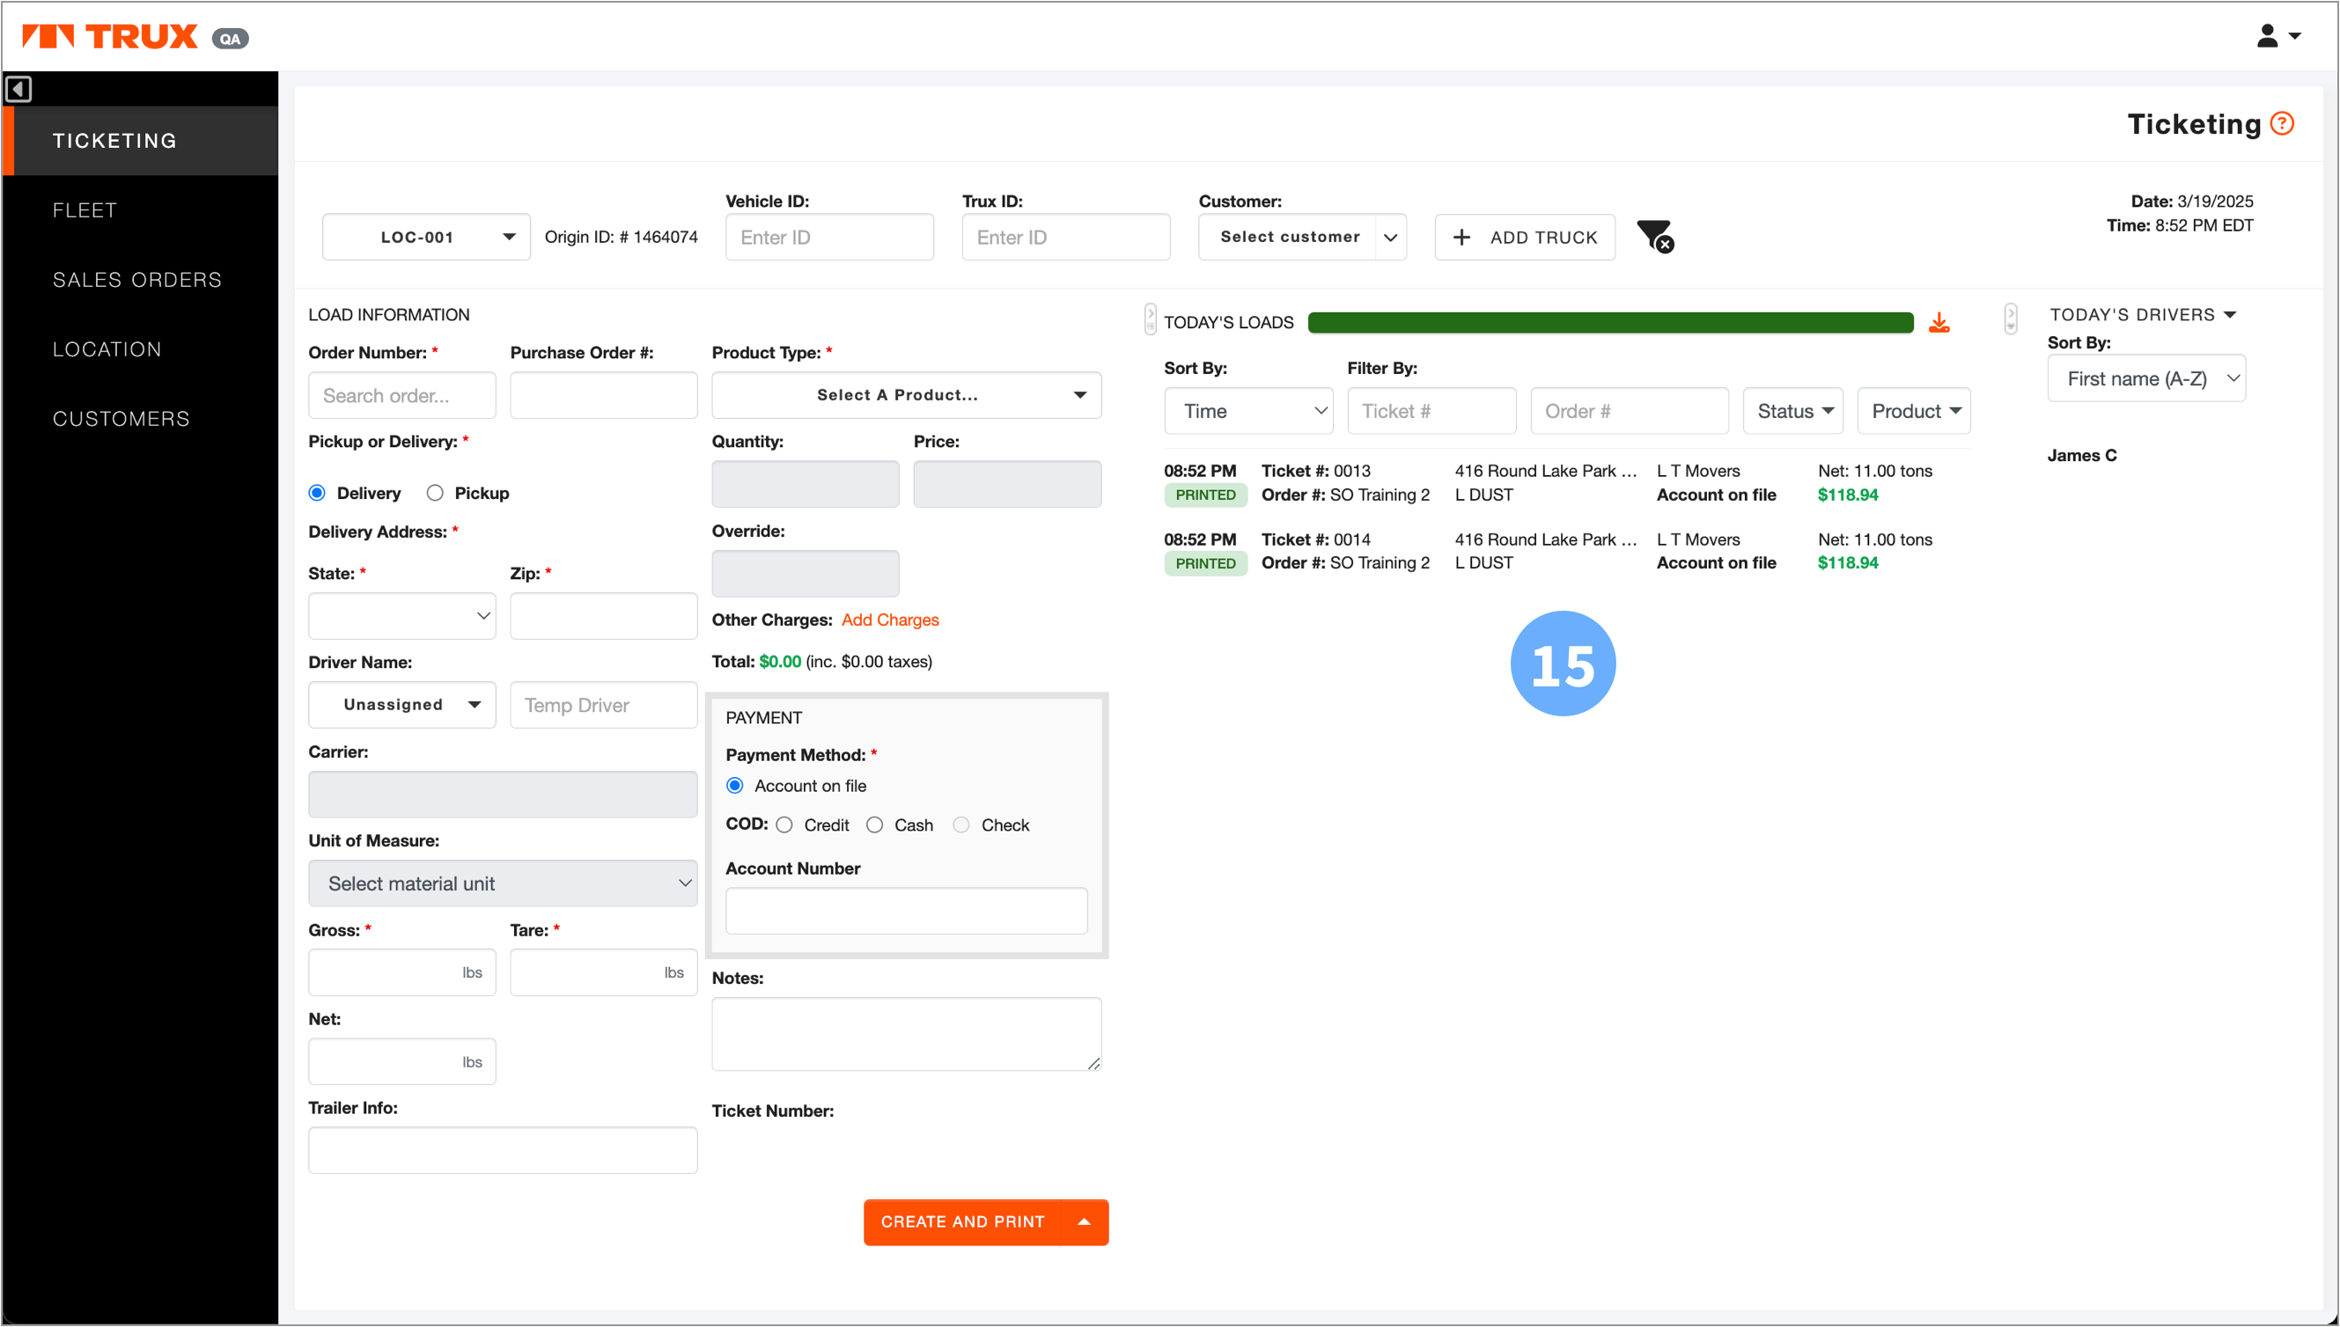This screenshot has height=1327, width=2340.
Task: Open the LOC-001 location dropdown
Action: point(426,237)
